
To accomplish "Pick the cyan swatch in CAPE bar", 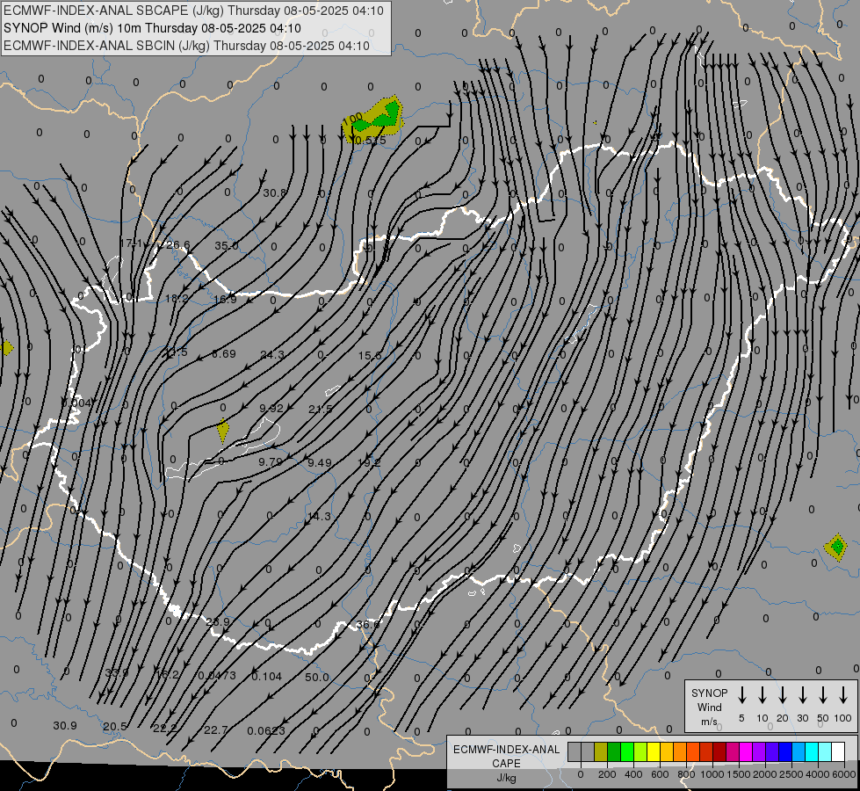I will pyautogui.click(x=813, y=751).
